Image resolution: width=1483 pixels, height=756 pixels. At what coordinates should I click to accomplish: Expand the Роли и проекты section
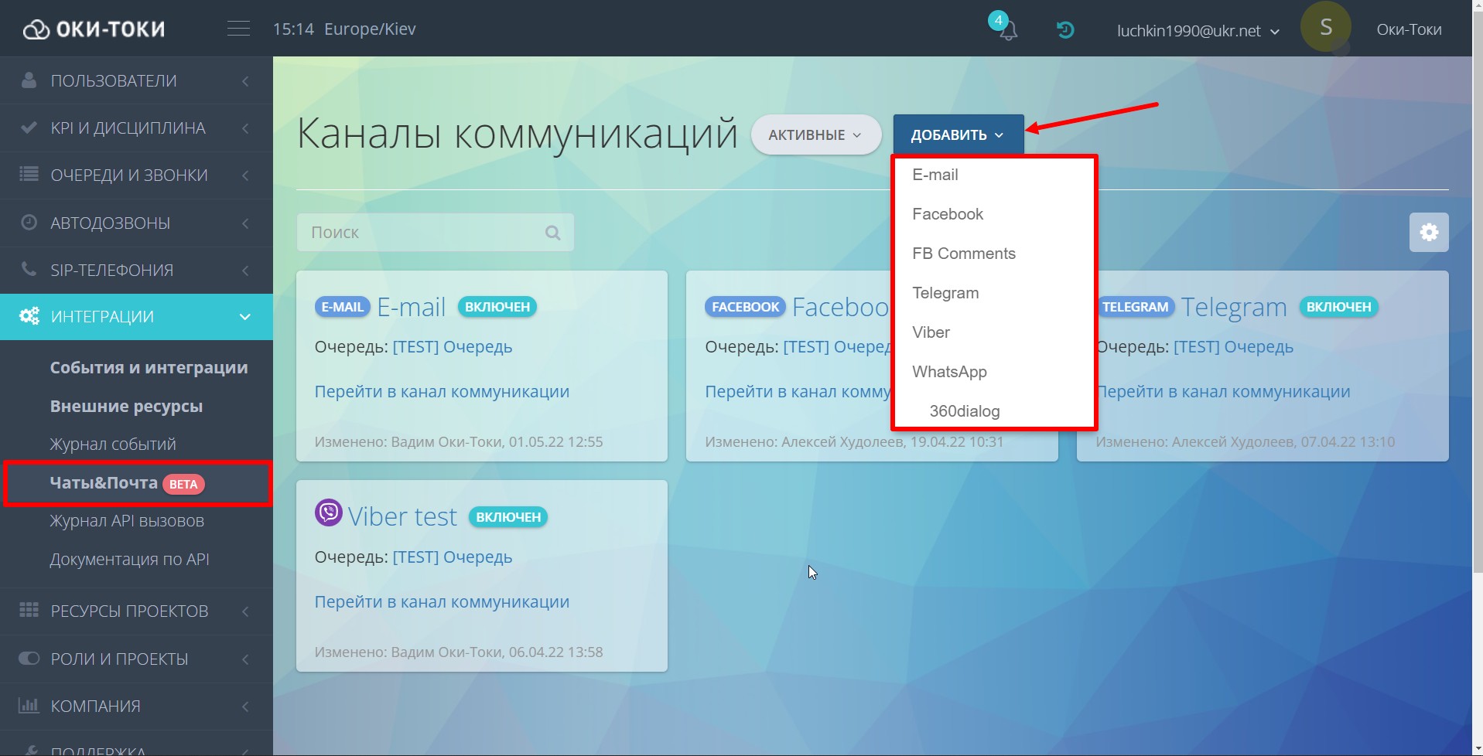pyautogui.click(x=136, y=659)
